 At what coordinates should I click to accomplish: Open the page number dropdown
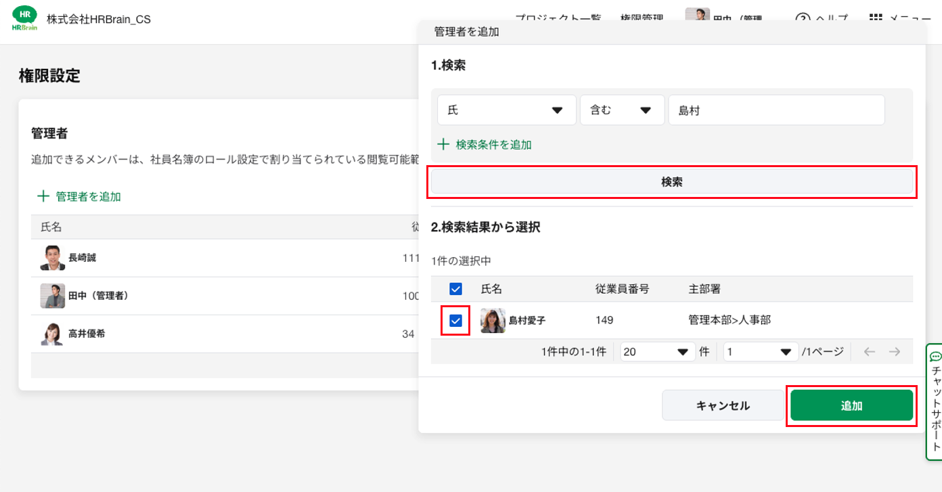click(x=760, y=352)
